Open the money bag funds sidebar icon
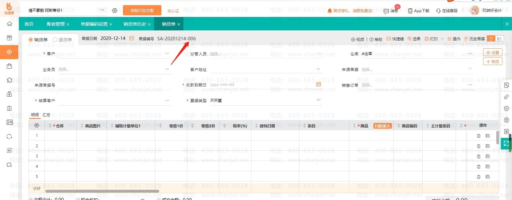The height and width of the screenshot is (200, 512). 9,94
